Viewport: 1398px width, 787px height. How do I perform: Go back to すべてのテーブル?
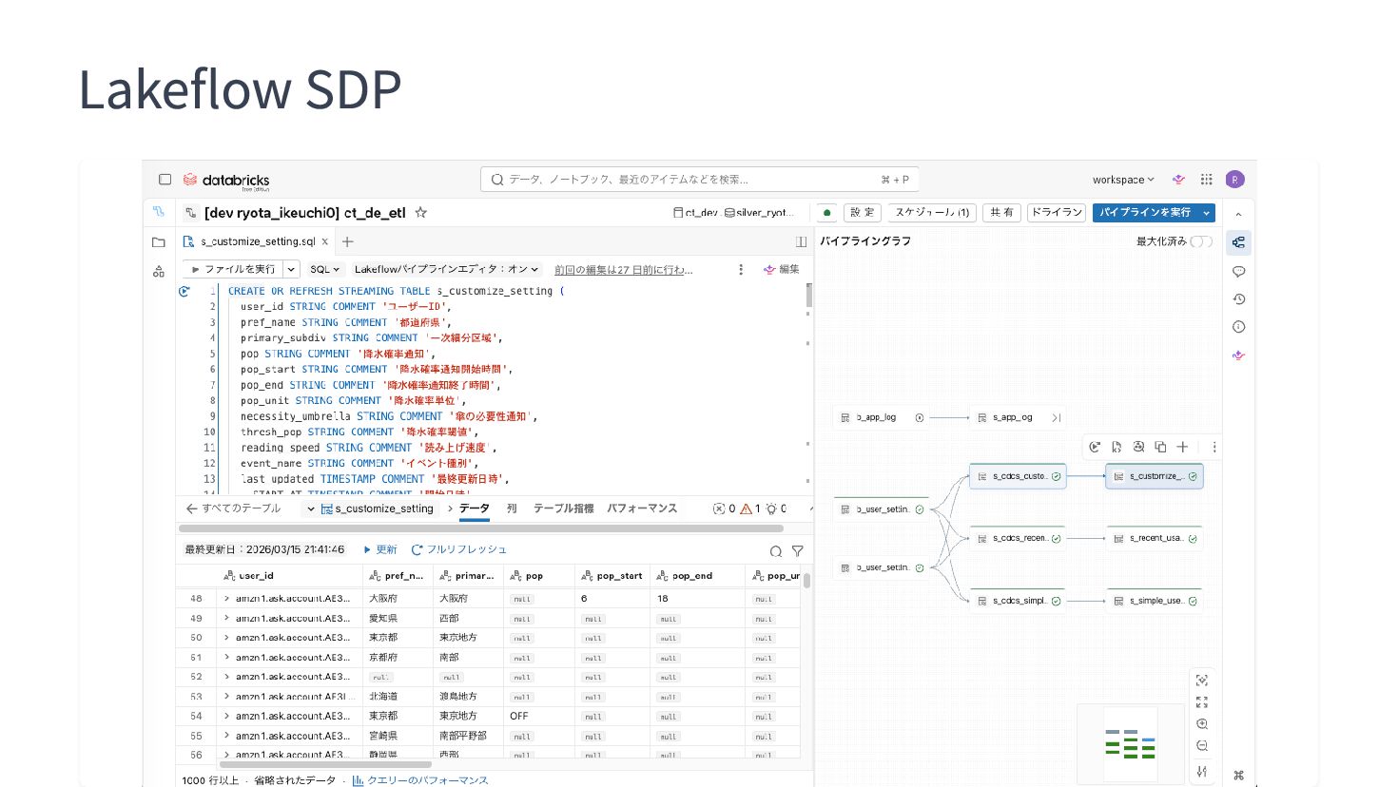point(234,509)
